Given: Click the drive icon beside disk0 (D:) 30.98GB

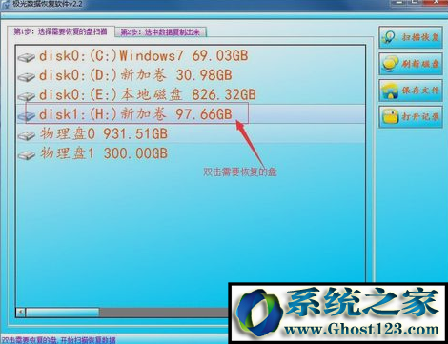Looking at the screenshot, I should tap(27, 77).
